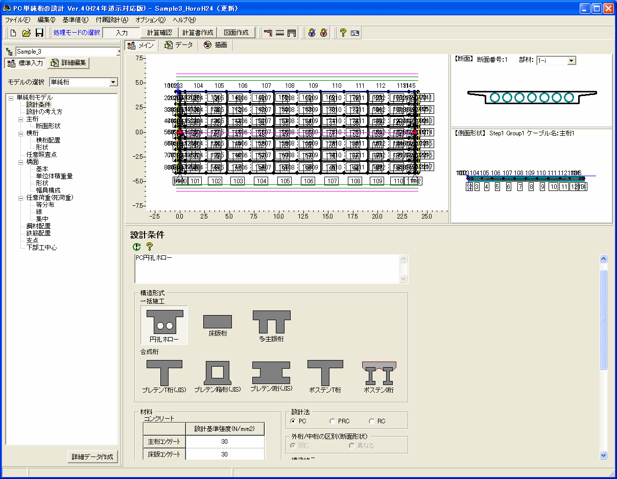This screenshot has height=479, width=617.
Task: Click the yellow question mark under 設計条件 heading
Action: (x=150, y=247)
